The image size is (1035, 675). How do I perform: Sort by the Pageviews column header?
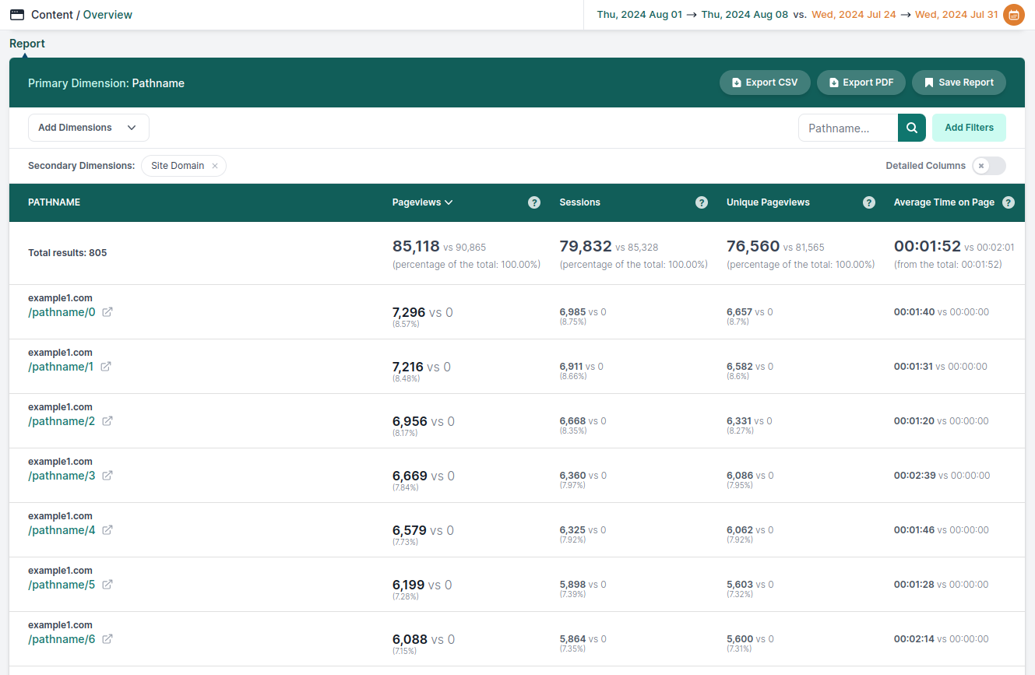(x=422, y=202)
